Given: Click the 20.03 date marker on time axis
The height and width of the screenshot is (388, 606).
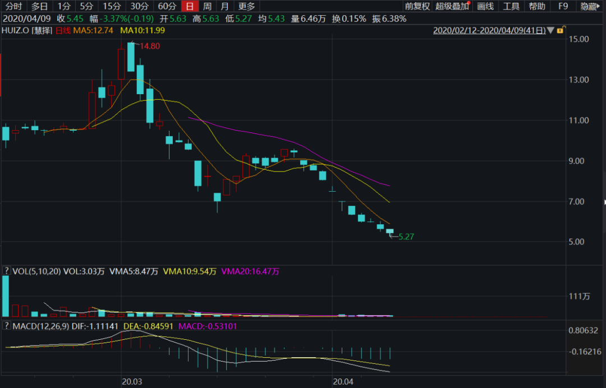Looking at the screenshot, I should 132,381.
